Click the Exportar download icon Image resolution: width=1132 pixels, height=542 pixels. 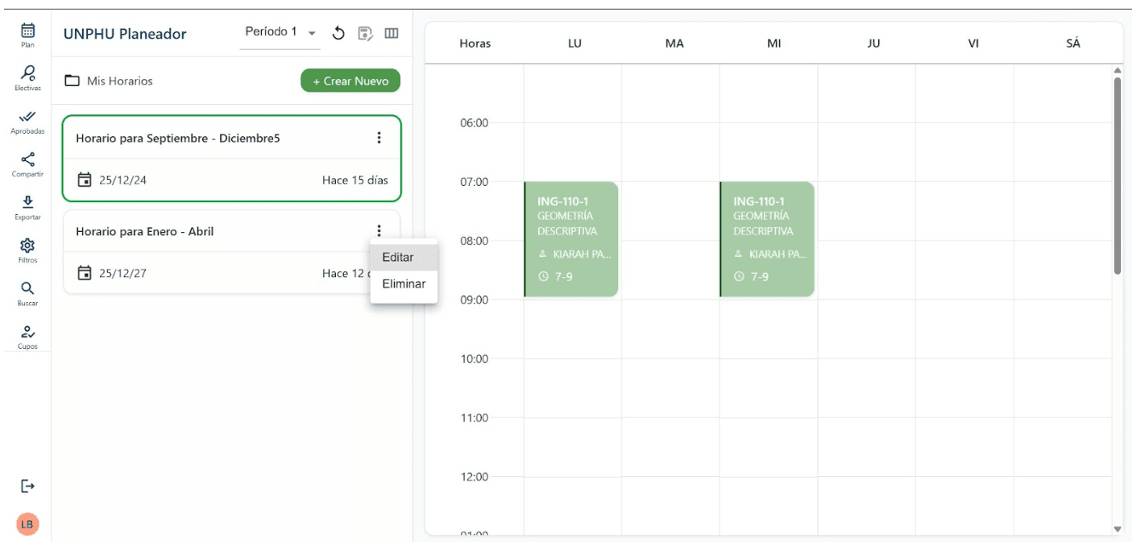(x=27, y=202)
